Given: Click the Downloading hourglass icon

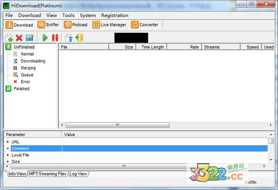Looking at the screenshot, I should [16, 61].
